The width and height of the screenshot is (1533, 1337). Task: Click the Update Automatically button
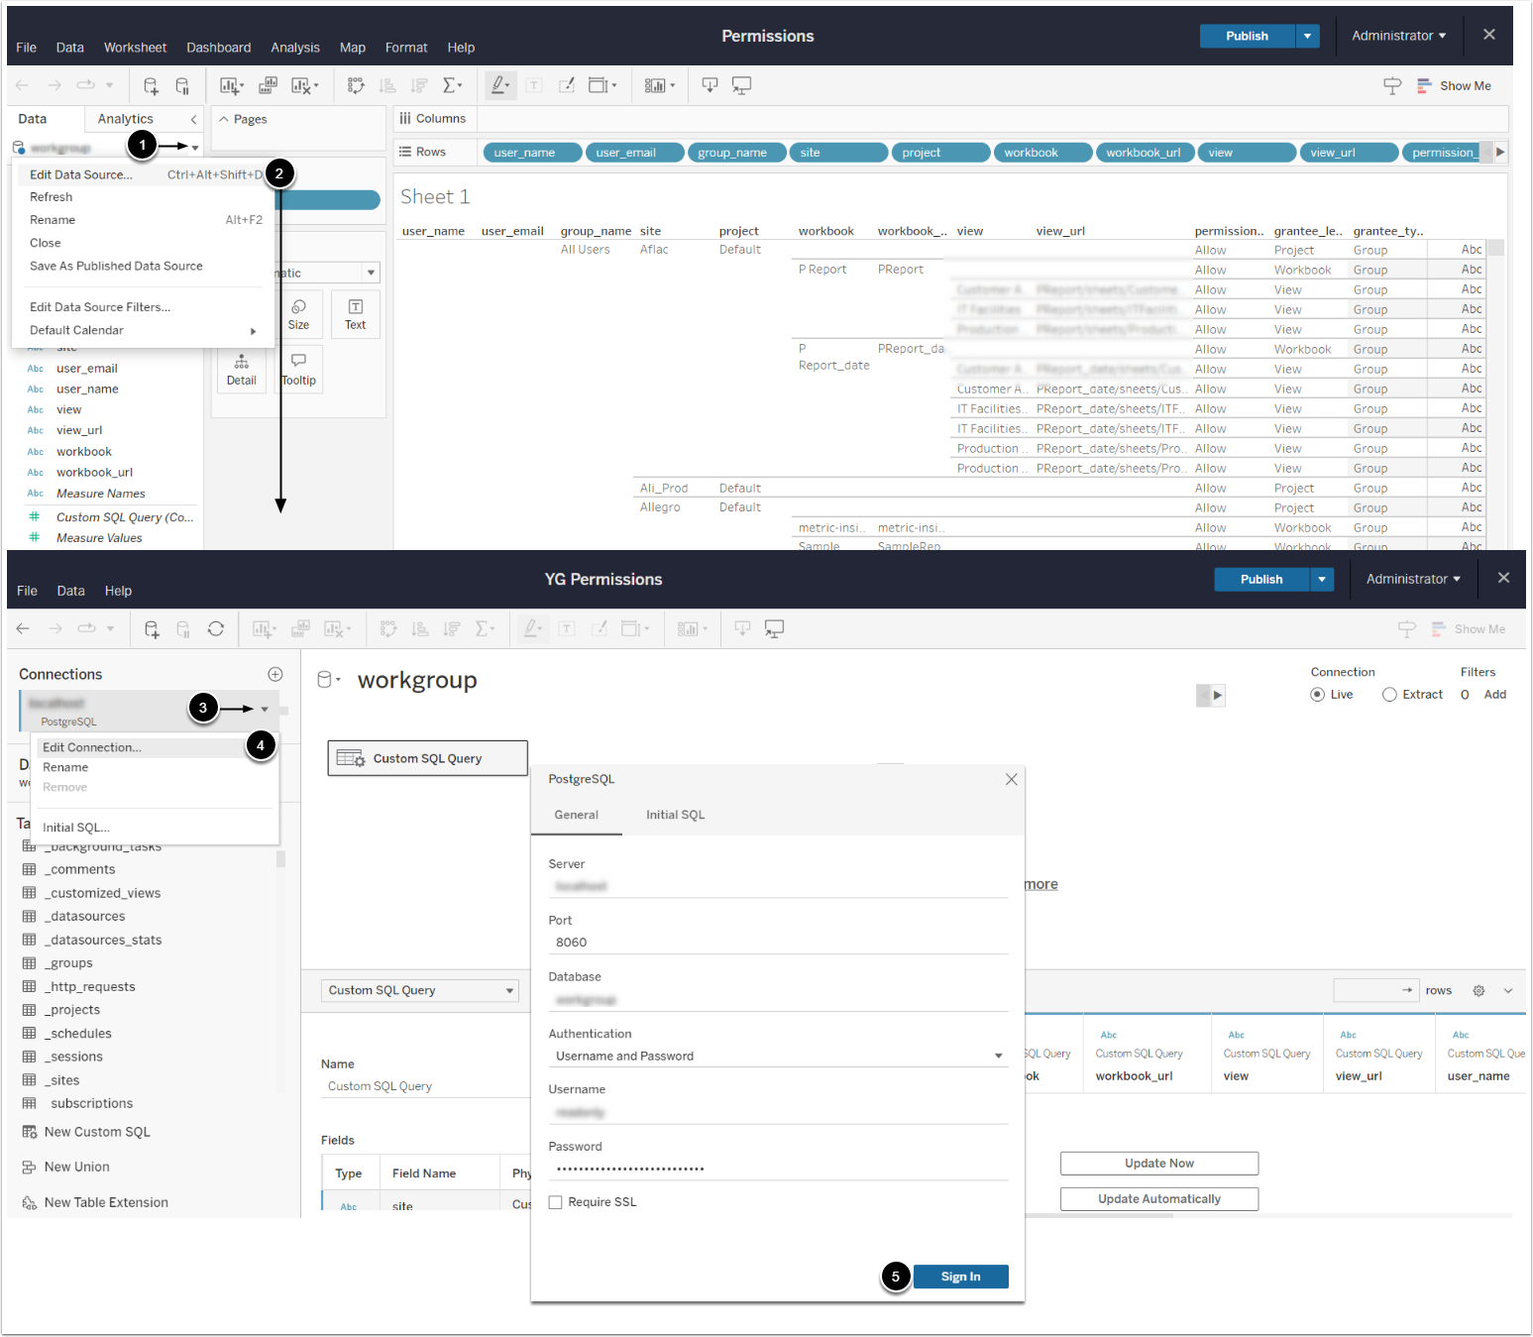pyautogui.click(x=1158, y=1199)
